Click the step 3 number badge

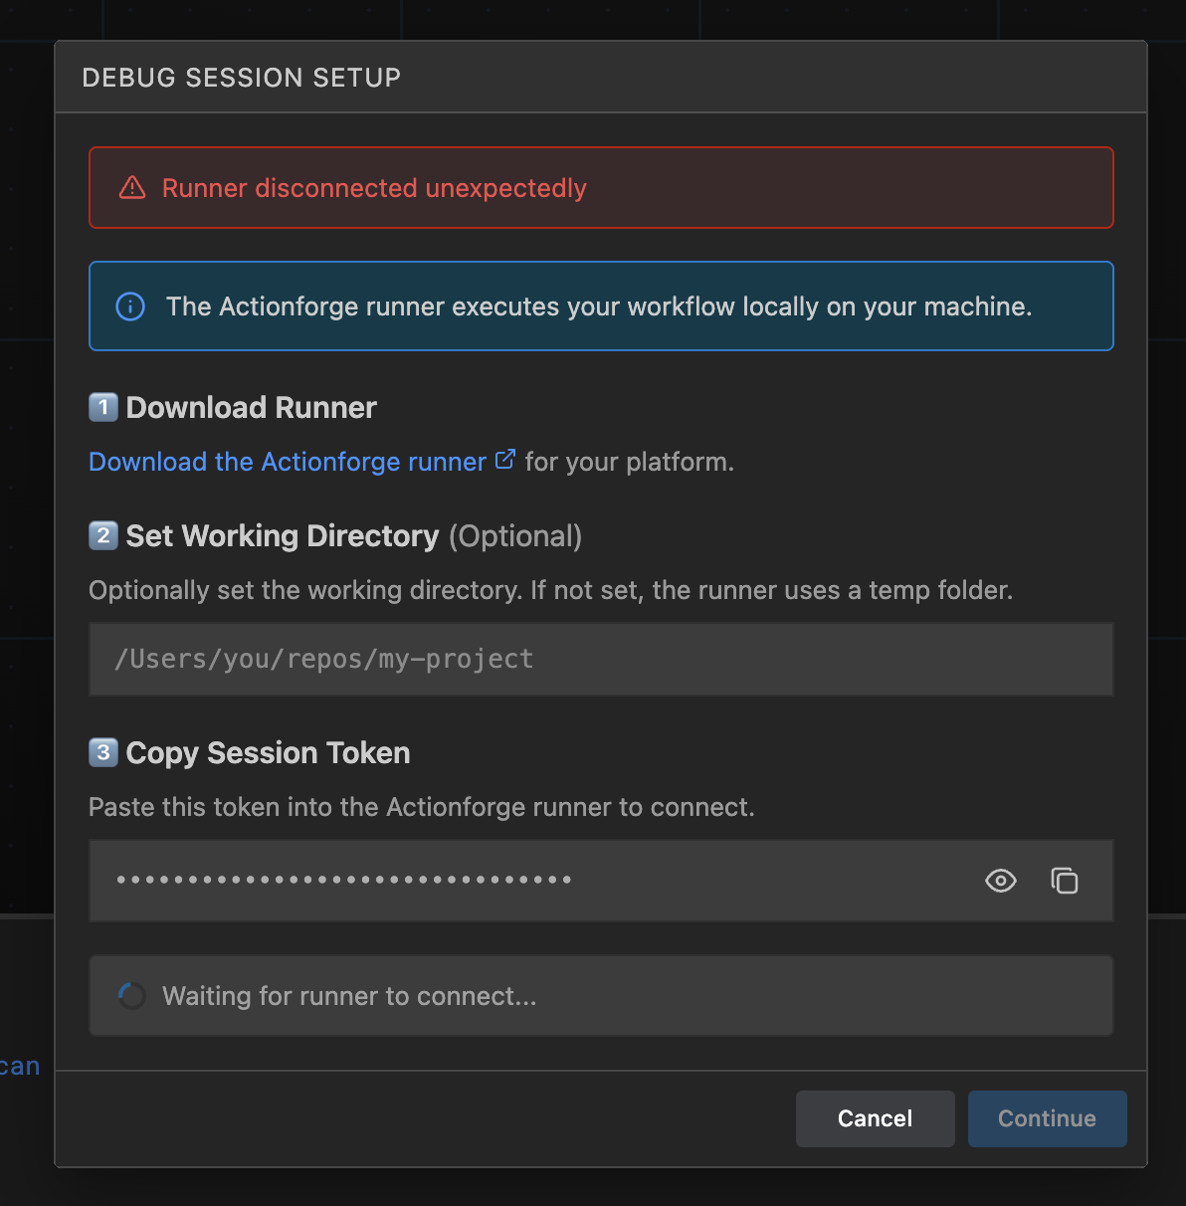point(102,752)
